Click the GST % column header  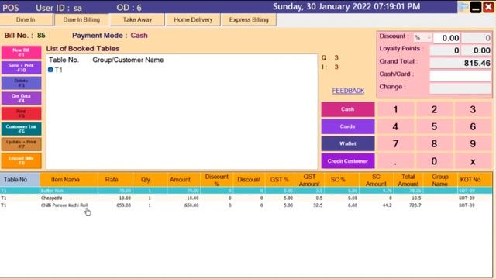point(279,180)
